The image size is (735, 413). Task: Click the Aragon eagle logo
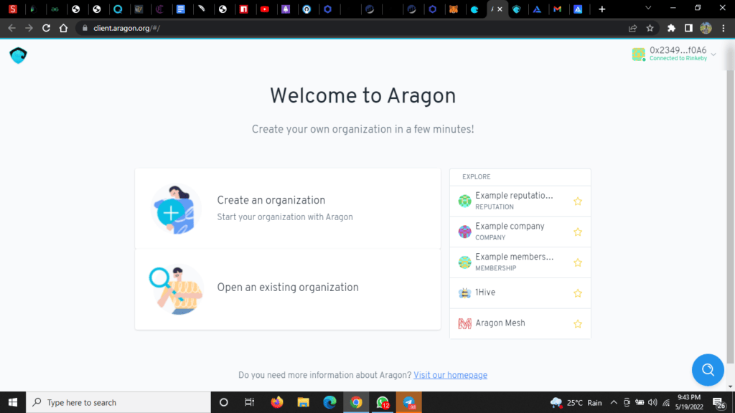[x=18, y=55]
